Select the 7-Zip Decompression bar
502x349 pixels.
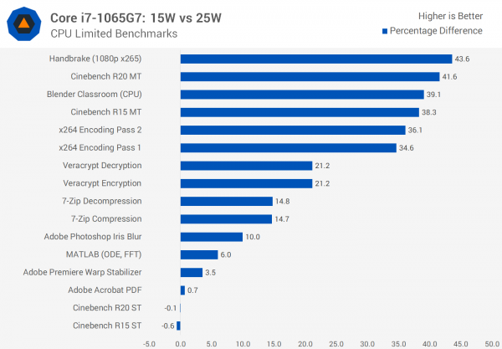coord(227,202)
